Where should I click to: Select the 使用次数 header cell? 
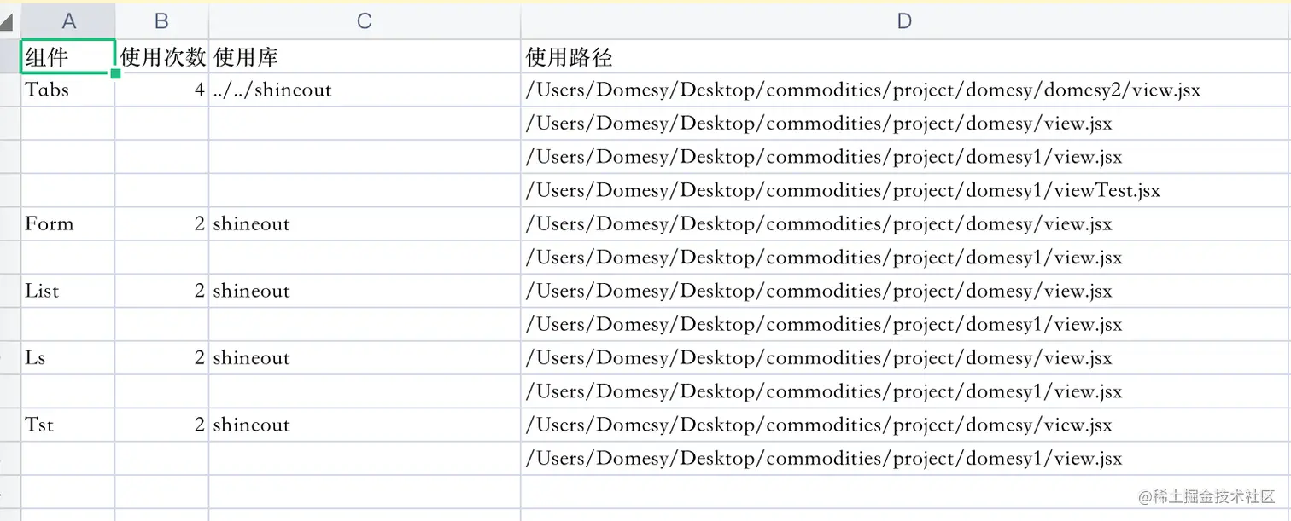click(162, 56)
